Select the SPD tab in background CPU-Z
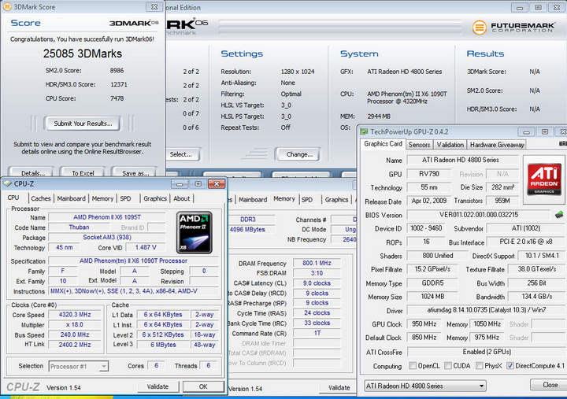567x399 pixels. [x=307, y=200]
